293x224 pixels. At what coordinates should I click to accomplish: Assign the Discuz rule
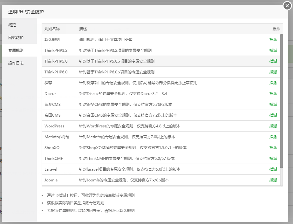273,94
